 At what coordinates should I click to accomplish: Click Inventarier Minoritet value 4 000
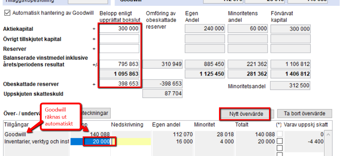click(x=226, y=142)
